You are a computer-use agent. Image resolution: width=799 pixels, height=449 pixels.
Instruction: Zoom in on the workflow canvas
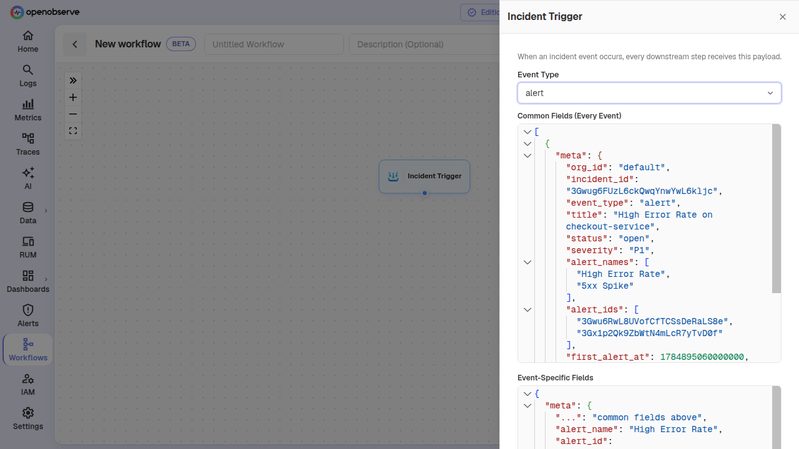(73, 97)
